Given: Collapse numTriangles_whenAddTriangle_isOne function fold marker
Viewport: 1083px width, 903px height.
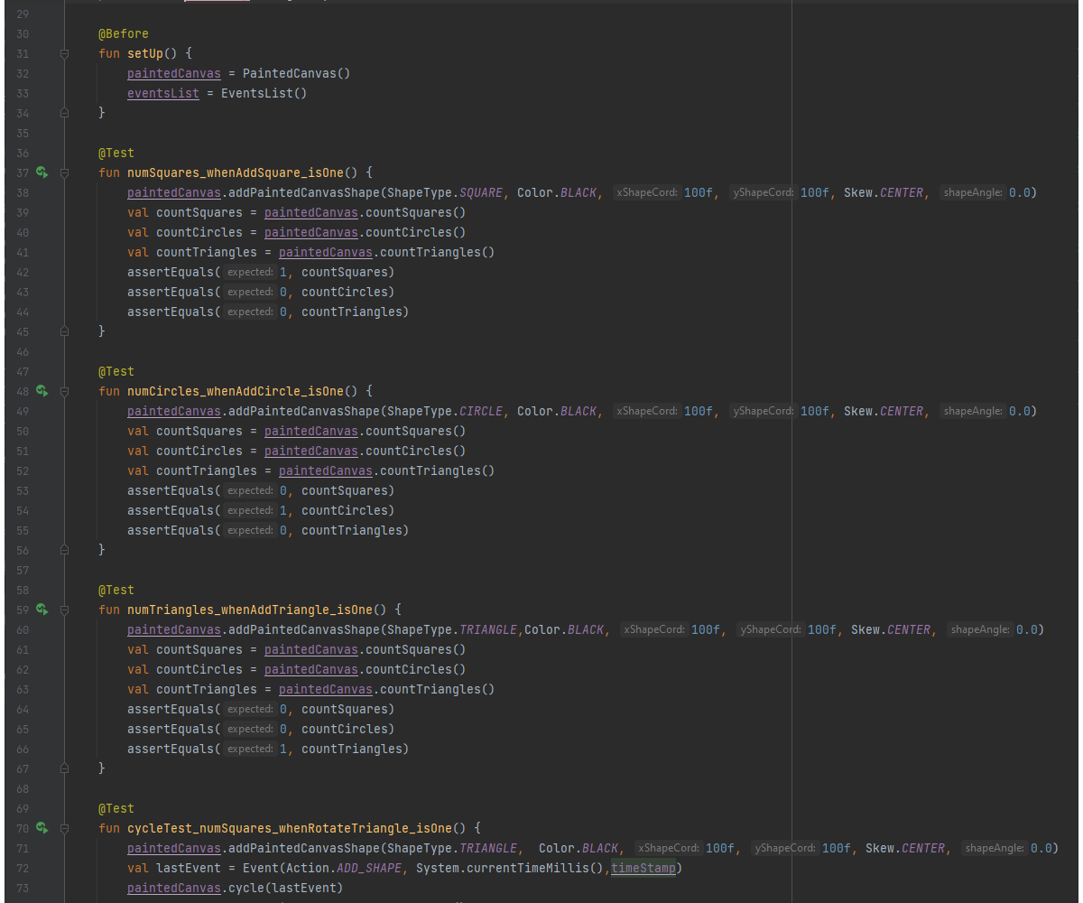Looking at the screenshot, I should [64, 610].
